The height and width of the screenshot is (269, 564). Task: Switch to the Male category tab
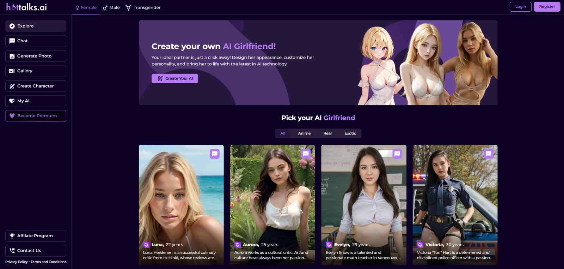pos(111,7)
